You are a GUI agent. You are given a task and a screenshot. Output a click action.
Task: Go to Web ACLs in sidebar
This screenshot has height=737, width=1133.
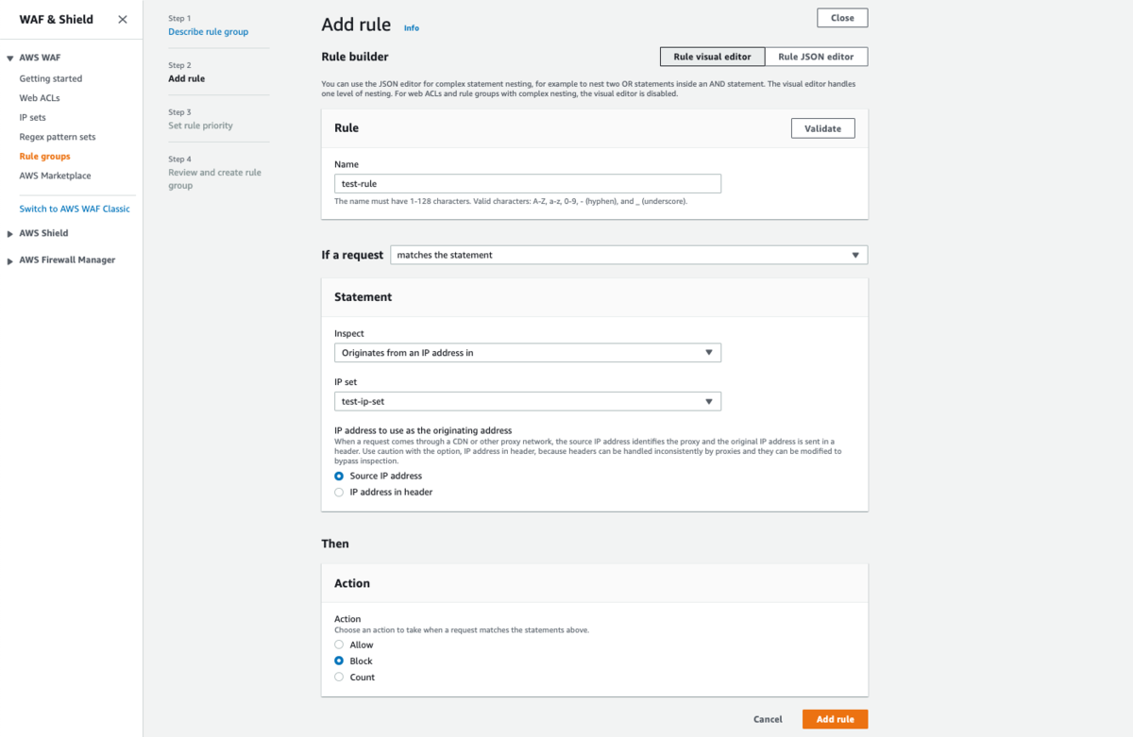40,98
